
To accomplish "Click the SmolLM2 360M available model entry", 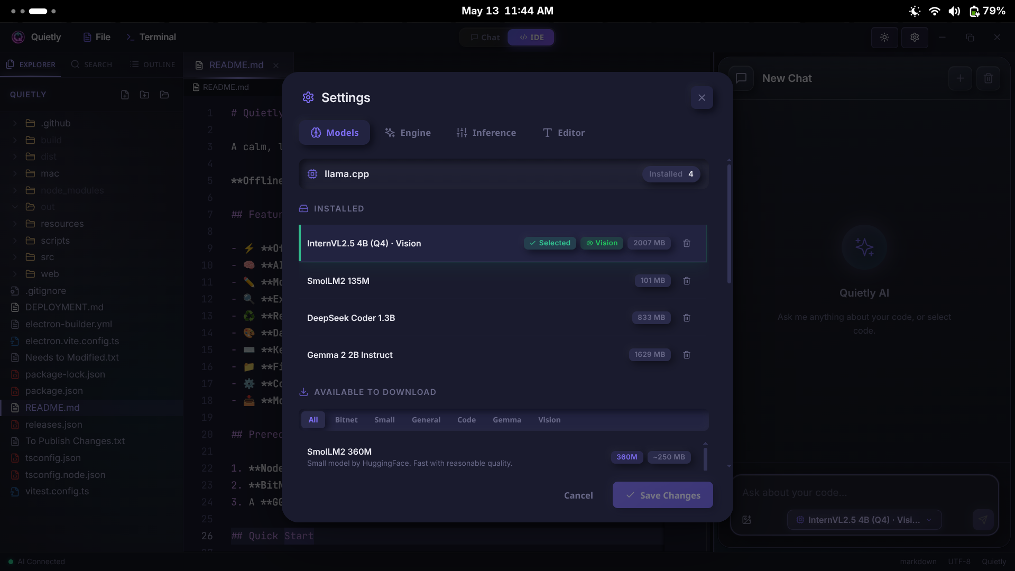I will [x=500, y=457].
